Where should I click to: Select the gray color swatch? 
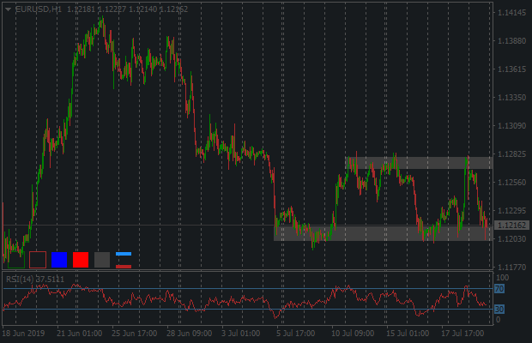pyautogui.click(x=102, y=260)
